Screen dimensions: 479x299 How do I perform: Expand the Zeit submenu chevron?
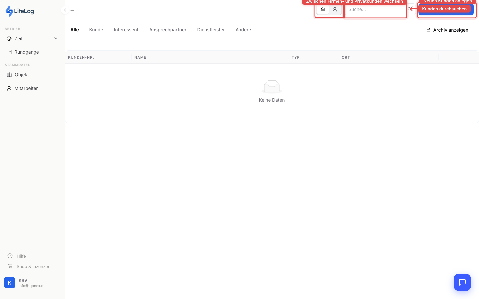pyautogui.click(x=56, y=39)
